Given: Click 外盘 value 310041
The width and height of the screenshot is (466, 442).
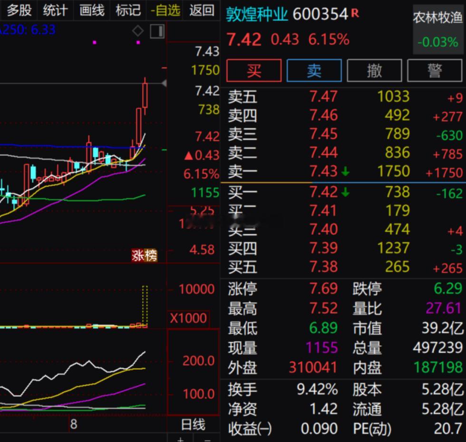Looking at the screenshot, I should (x=313, y=367).
